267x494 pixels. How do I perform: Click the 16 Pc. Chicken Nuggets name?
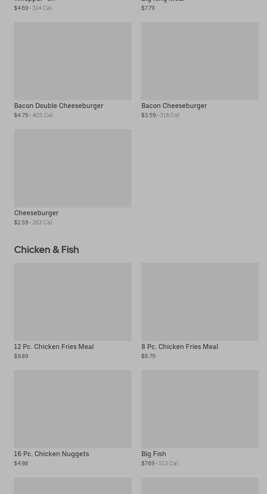click(51, 454)
